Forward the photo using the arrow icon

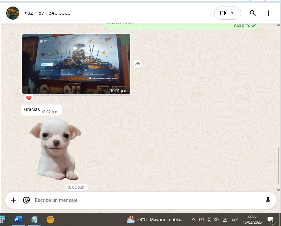(x=138, y=64)
